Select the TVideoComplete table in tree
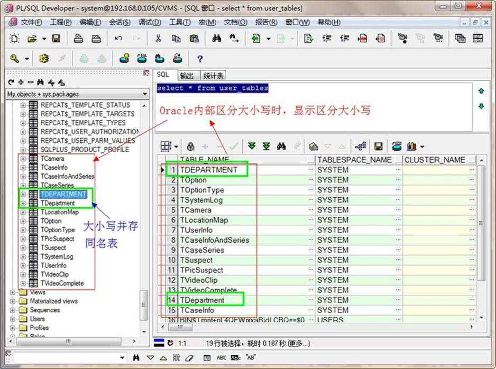Screen dimensions: 496x369 pos(62,283)
